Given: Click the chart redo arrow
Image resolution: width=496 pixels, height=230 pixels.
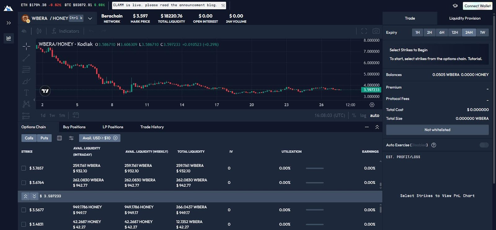Looking at the screenshot, I should tap(104, 31).
